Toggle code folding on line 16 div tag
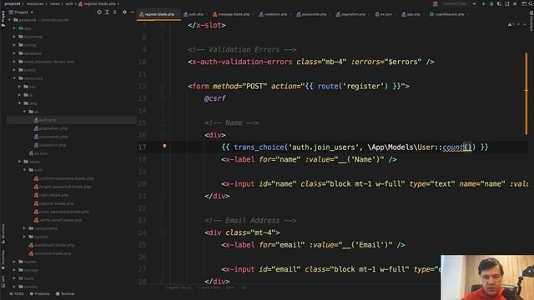 point(163,135)
